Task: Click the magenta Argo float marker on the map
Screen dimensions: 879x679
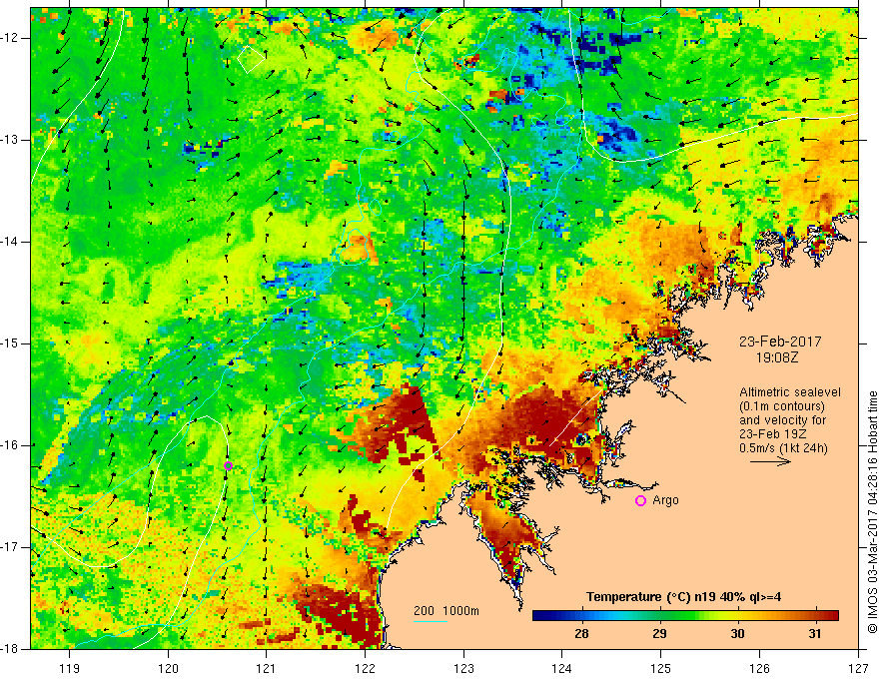Action: pos(228,465)
